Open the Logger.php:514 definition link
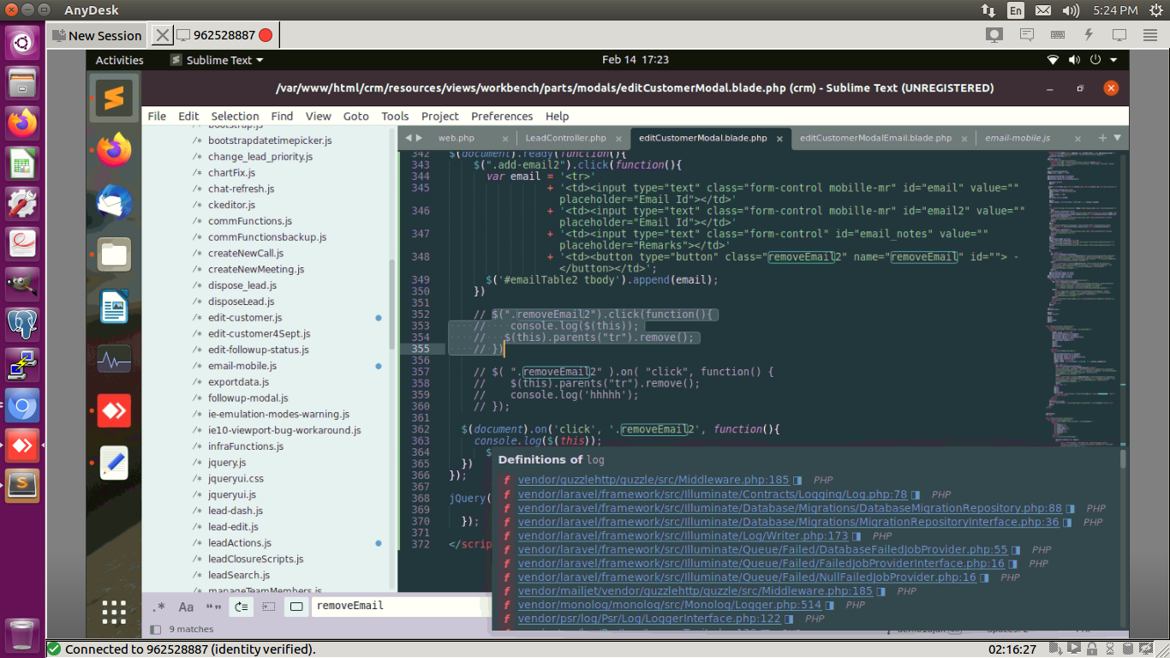 coord(669,605)
